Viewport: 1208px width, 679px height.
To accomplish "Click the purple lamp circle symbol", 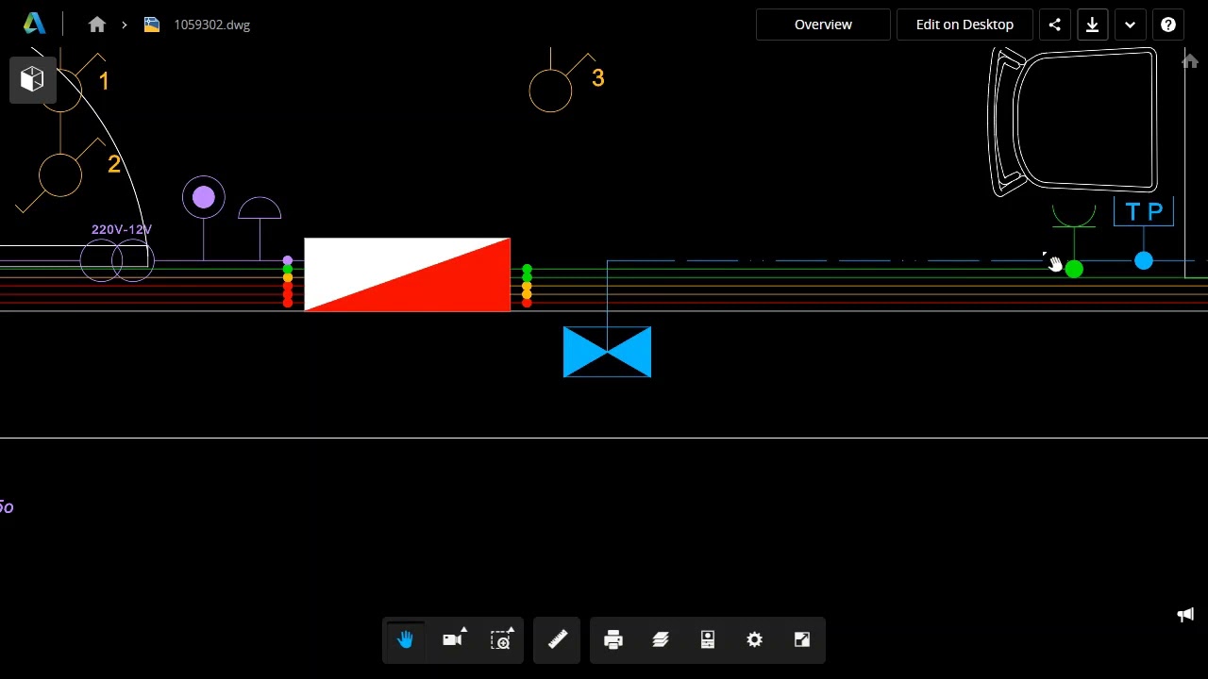I will pyautogui.click(x=204, y=197).
